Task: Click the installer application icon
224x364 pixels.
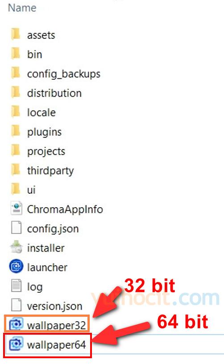Action: pyautogui.click(x=16, y=247)
